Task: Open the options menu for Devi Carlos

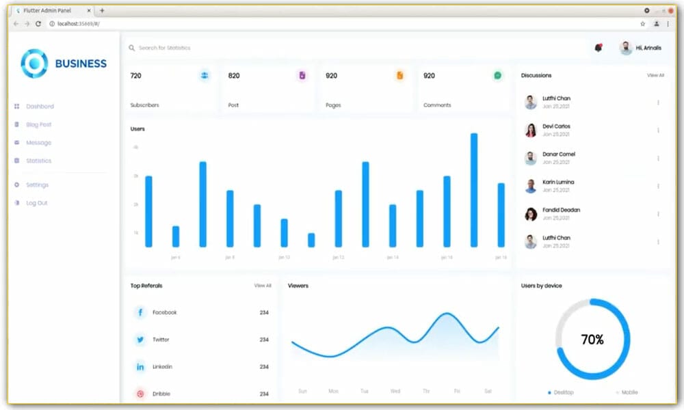Action: coord(657,129)
